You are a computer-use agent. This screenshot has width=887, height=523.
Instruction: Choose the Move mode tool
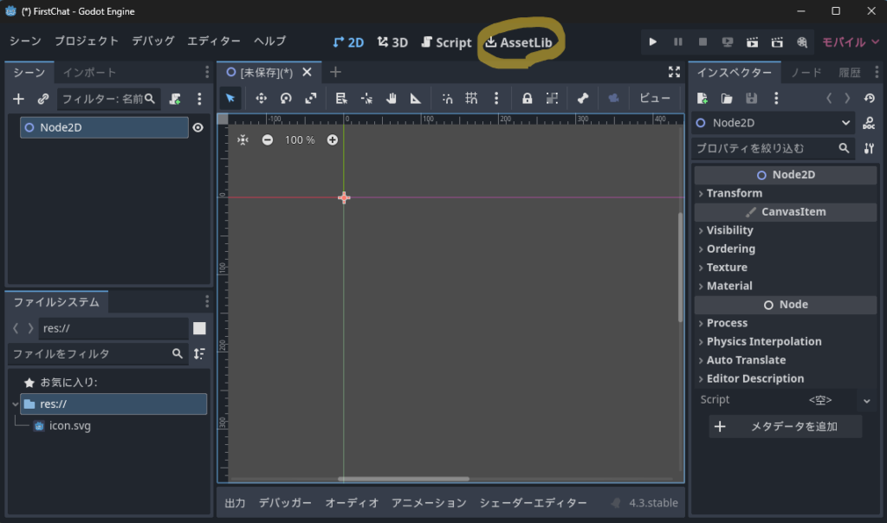(261, 99)
